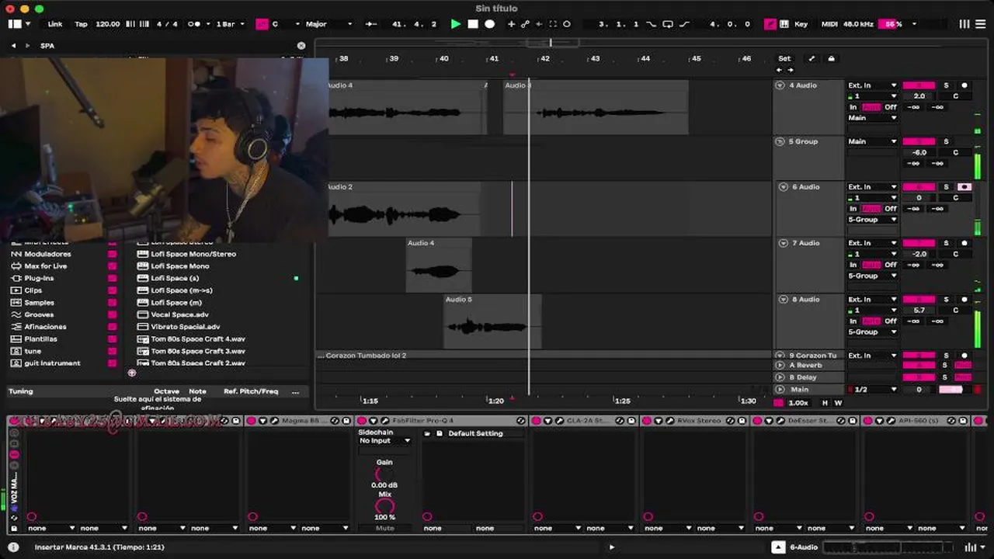Click the Audio 5 clip in the arrangement
994x559 pixels.
pos(492,321)
